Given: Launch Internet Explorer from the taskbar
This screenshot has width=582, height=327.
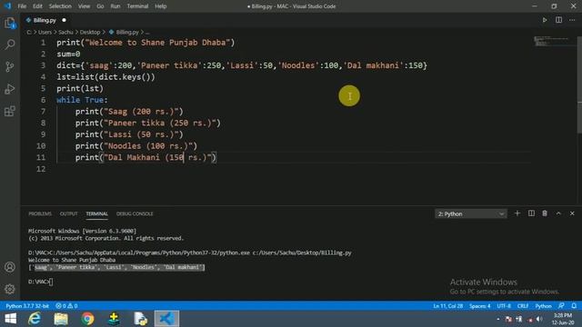Looking at the screenshot, I should pos(35,319).
